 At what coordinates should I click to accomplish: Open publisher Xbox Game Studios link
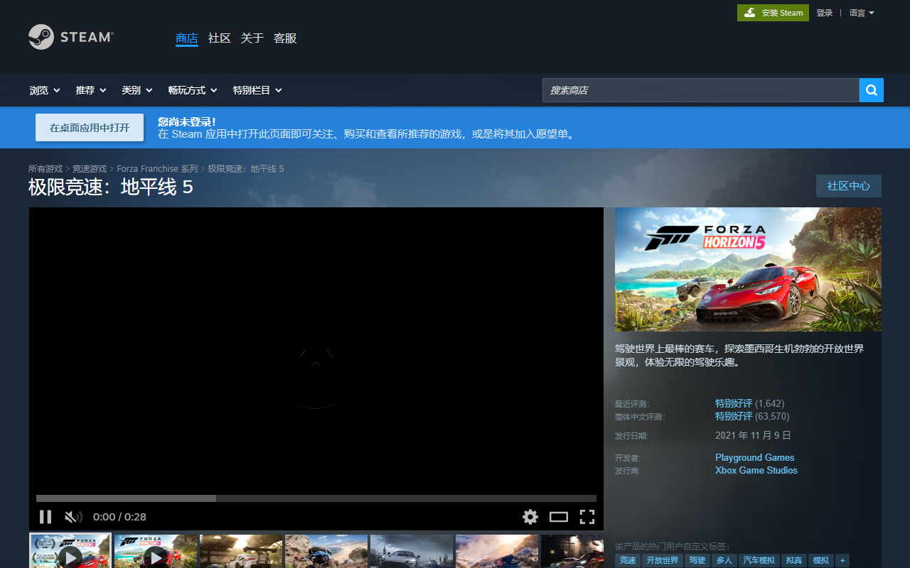(756, 470)
